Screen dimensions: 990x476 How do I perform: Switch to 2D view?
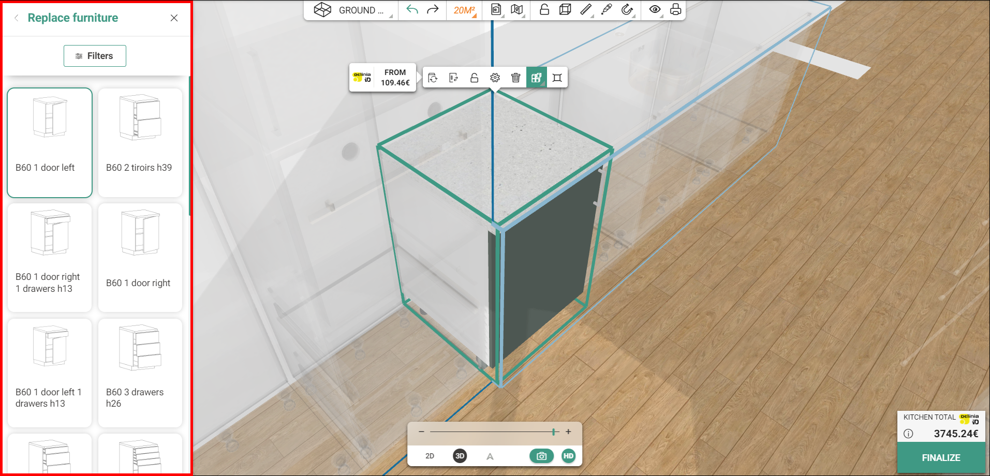point(430,456)
